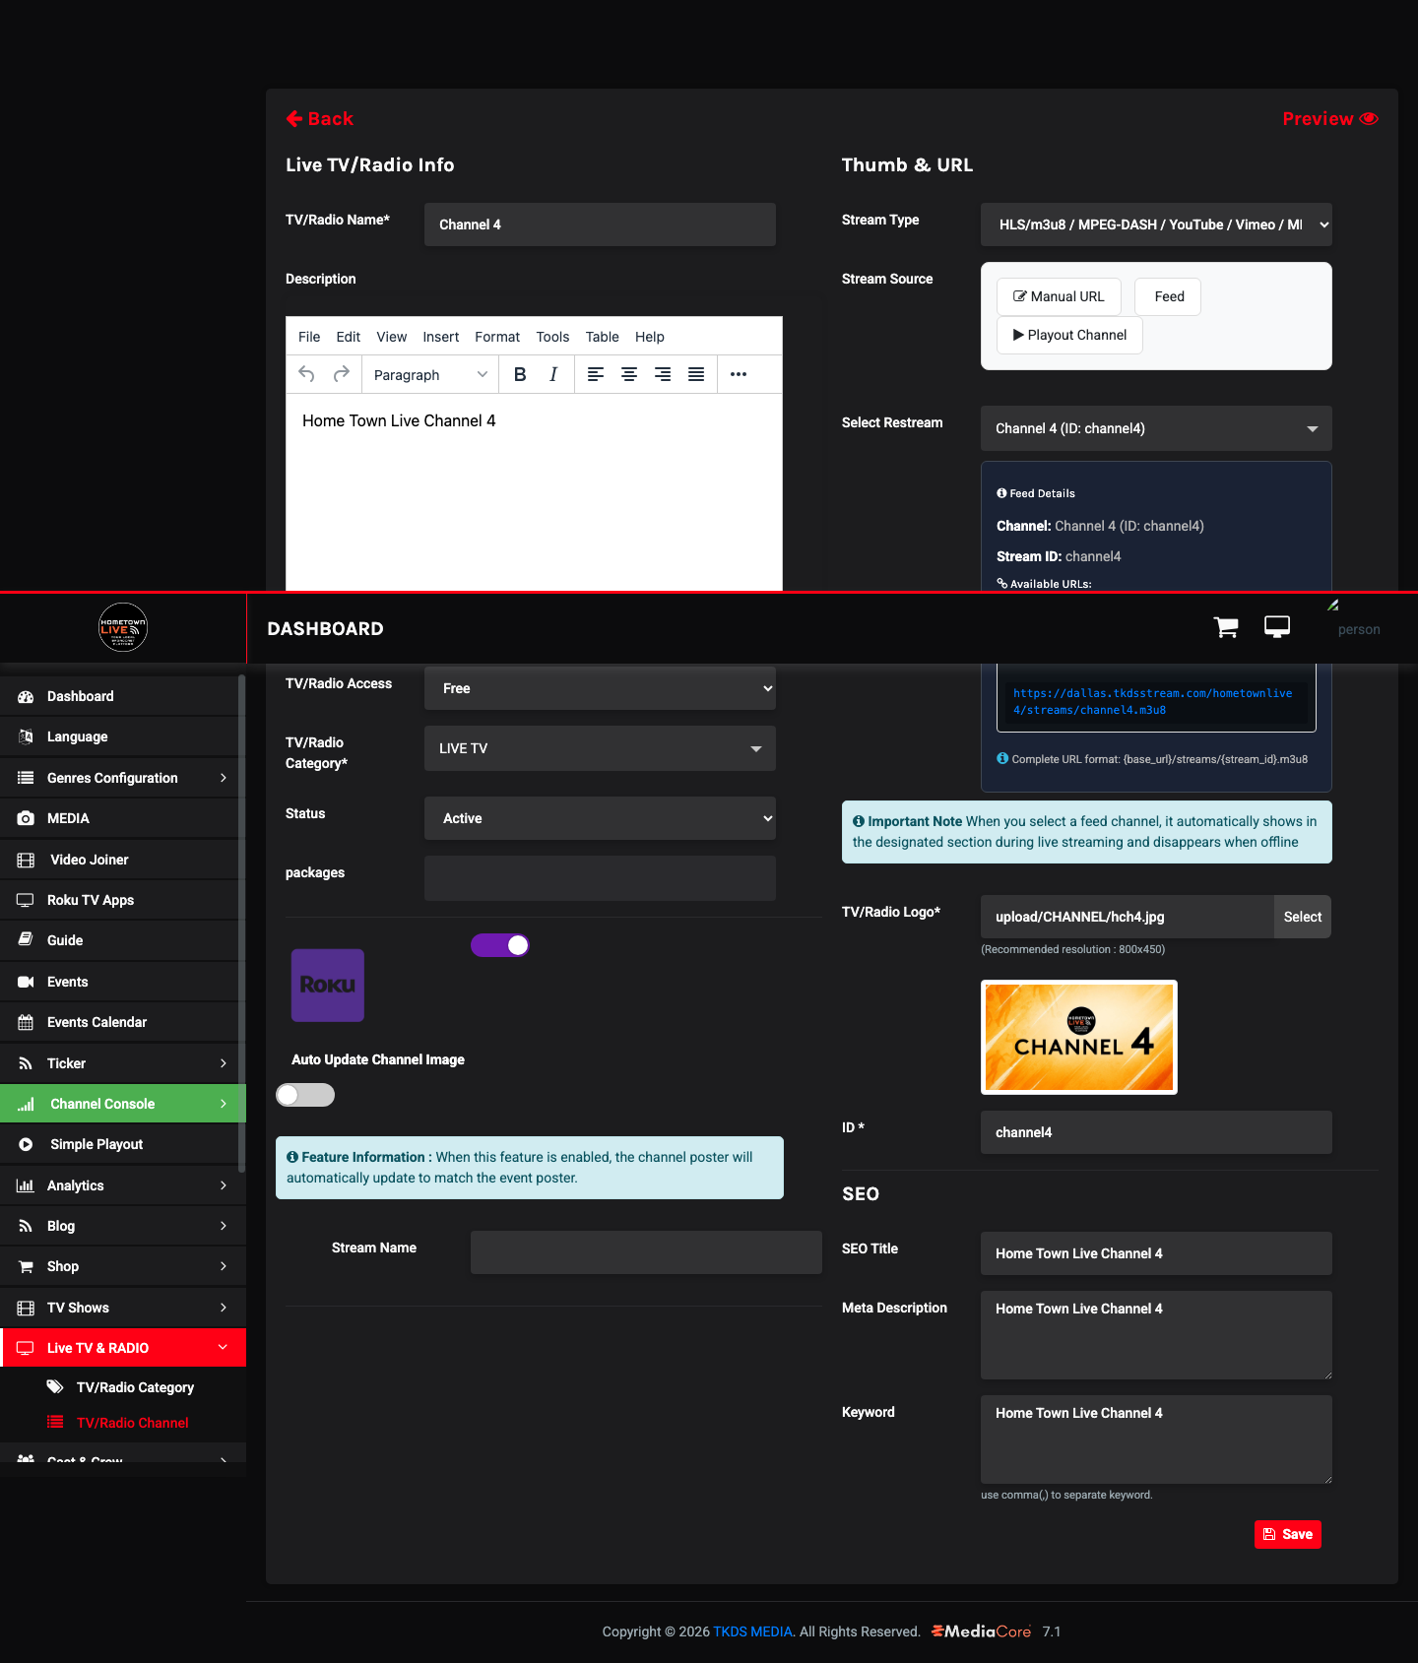Open the editor Format menu
This screenshot has height=1663, width=1418.
click(x=497, y=337)
